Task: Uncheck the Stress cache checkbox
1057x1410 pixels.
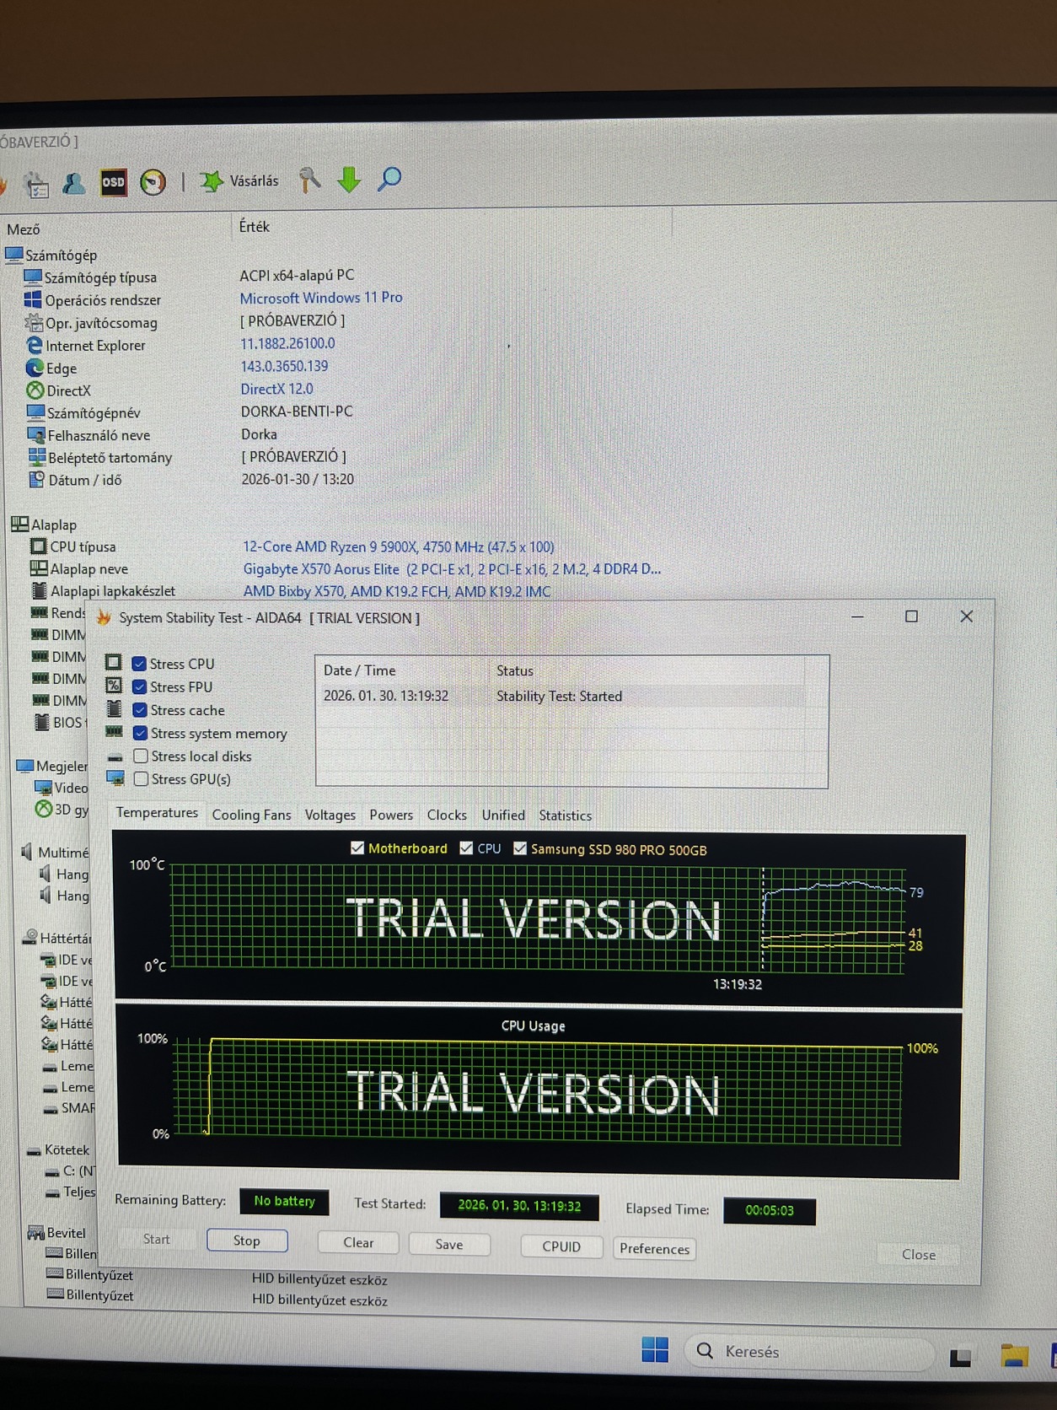Action: 140,710
